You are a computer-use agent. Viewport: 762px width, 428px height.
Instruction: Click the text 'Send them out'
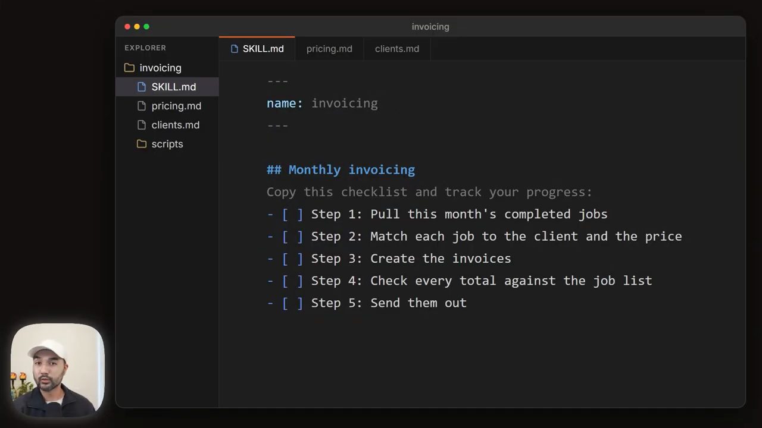[419, 303]
